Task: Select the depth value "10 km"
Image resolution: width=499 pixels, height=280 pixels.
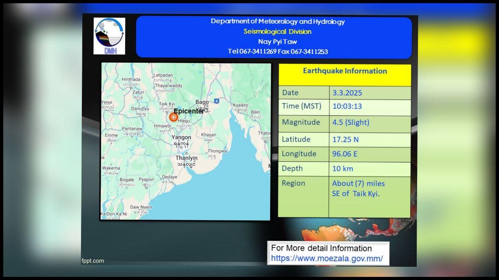Action: tap(342, 169)
